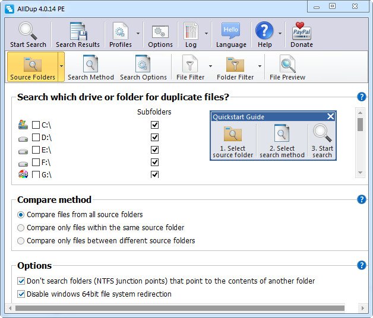Click the PayPal Donate icon
373x318 pixels.
coord(302,32)
